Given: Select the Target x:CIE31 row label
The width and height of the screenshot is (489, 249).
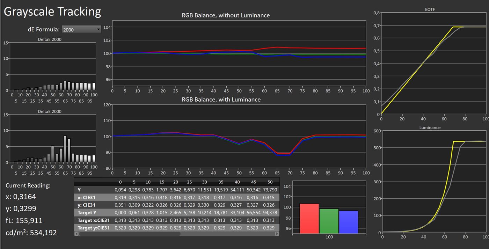Looking at the screenshot, I should click(93, 220).
